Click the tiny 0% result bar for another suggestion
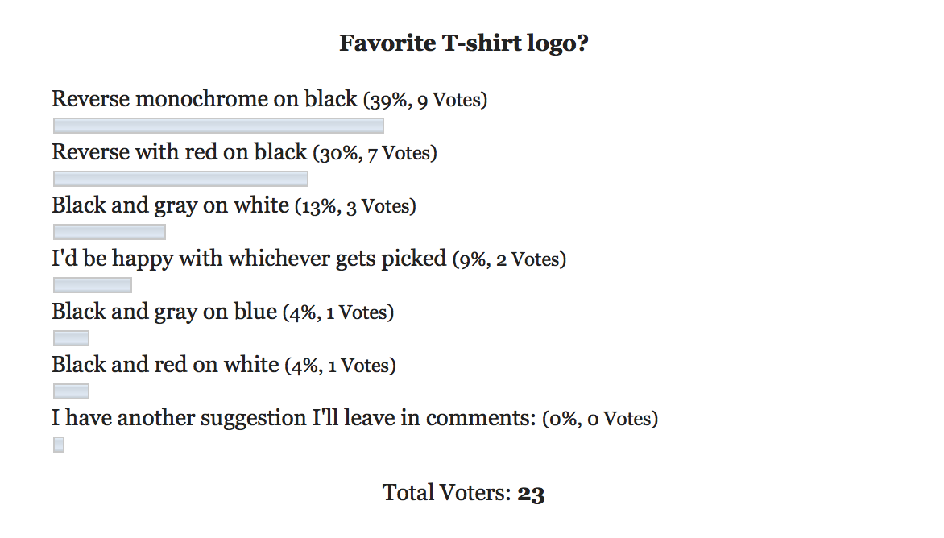The height and width of the screenshot is (538, 944). (59, 445)
